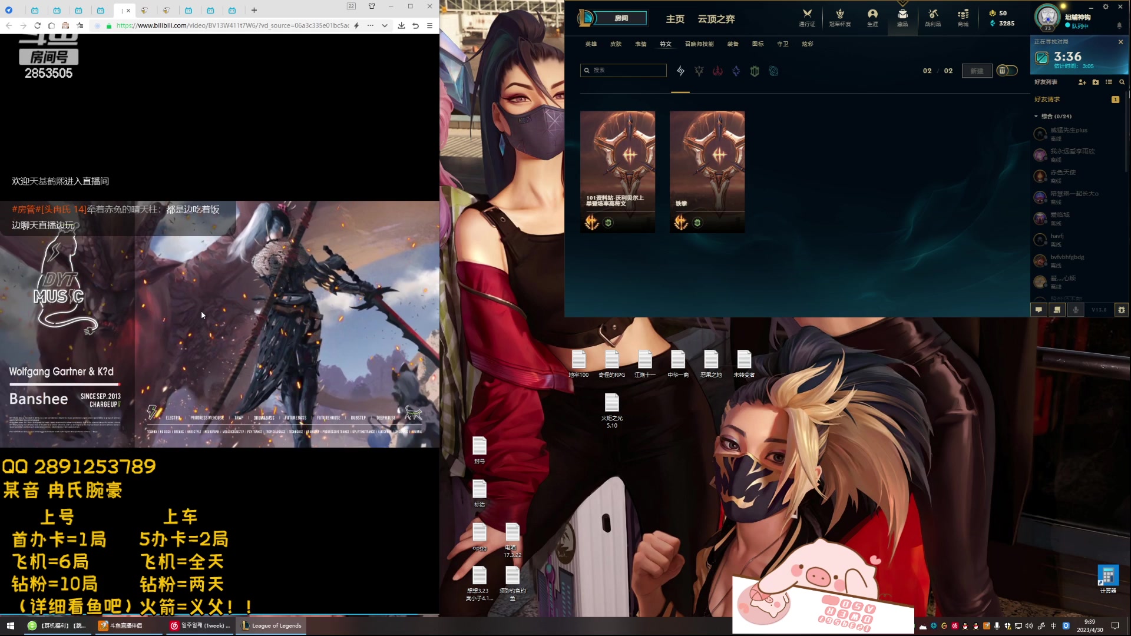Select the 守卫 wards tab
Screen dimensions: 1131x636
[782, 44]
